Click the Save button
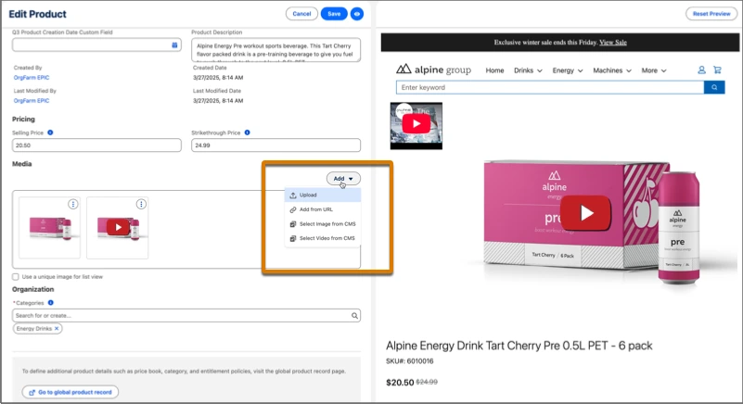 [x=334, y=14]
